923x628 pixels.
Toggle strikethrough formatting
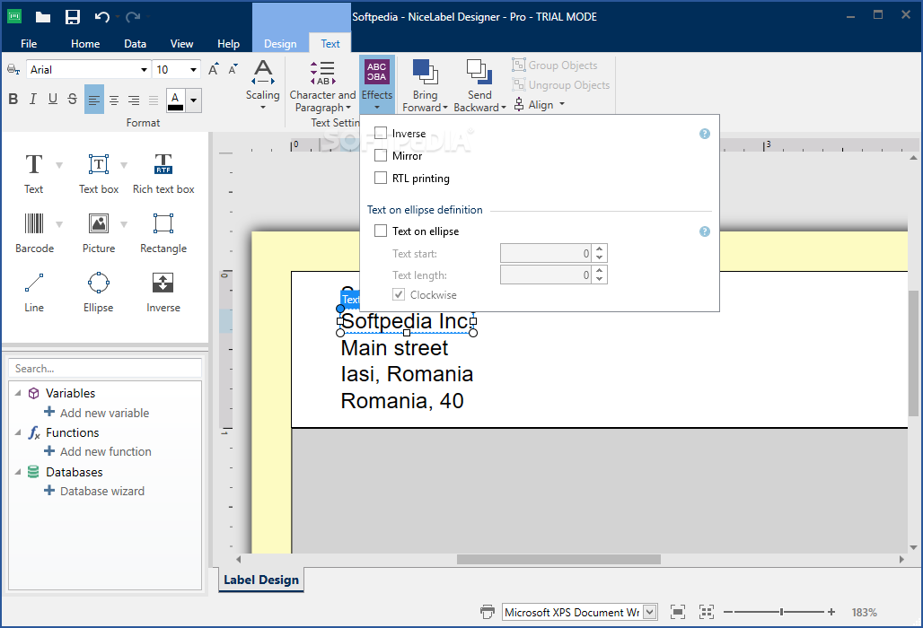click(73, 99)
